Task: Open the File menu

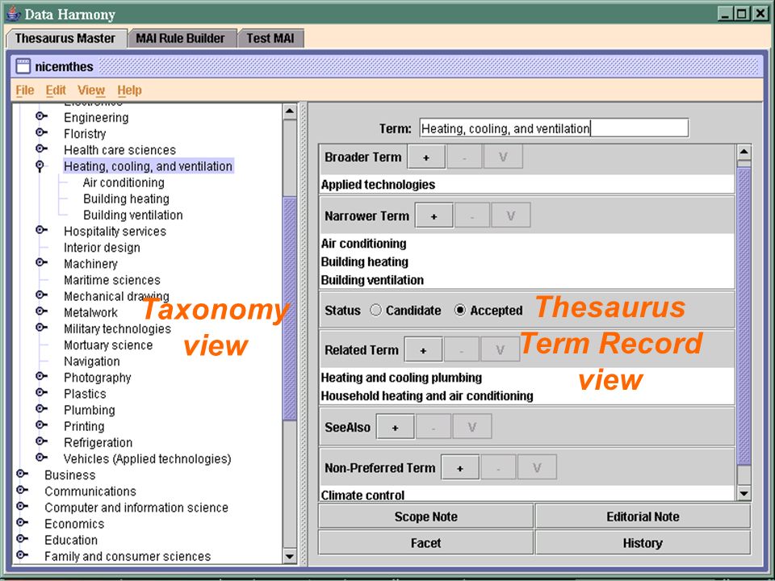Action: click(x=25, y=90)
